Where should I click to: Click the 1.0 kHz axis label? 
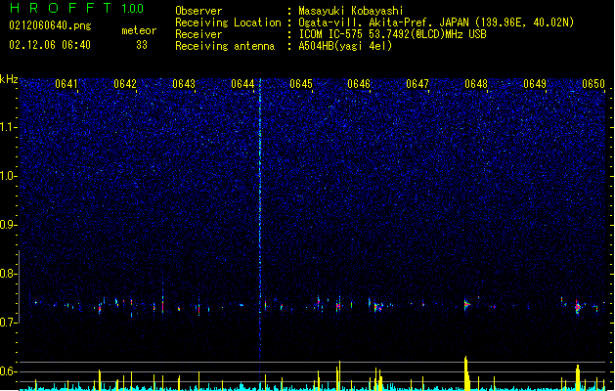(9, 176)
